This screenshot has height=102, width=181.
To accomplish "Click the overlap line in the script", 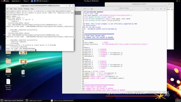I will tap(94, 71).
